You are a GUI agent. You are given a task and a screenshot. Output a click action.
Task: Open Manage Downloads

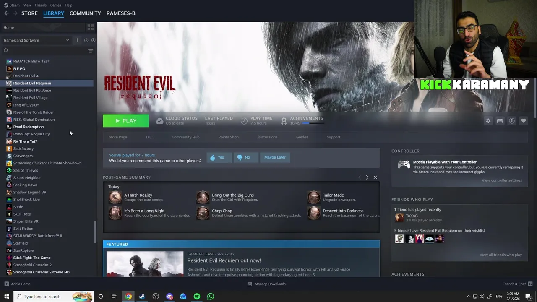266,284
